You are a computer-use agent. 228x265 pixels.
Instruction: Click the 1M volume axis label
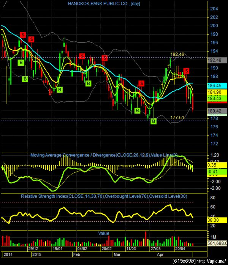pos(213,237)
